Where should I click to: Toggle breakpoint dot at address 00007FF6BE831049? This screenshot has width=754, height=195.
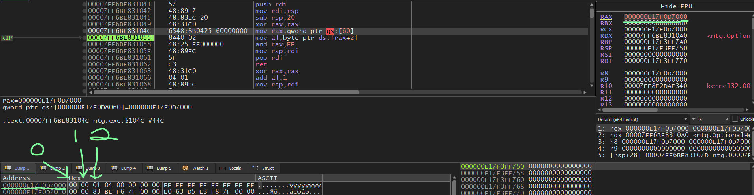[84, 24]
